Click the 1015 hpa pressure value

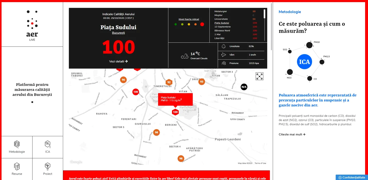[254, 63]
